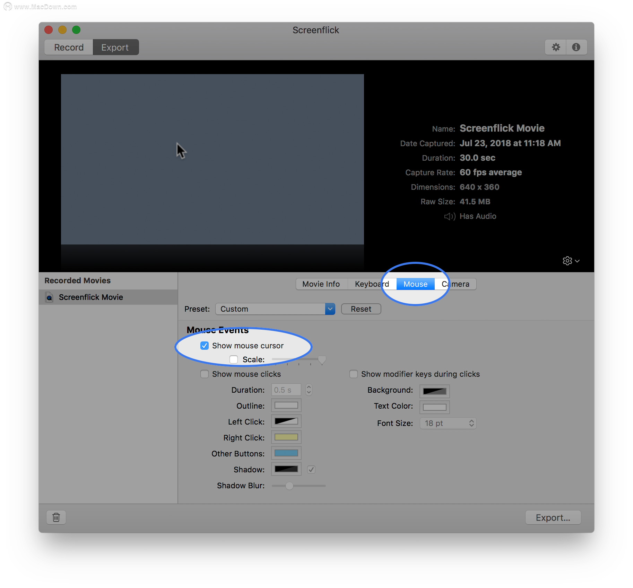Click the green zoom window button
This screenshot has height=588, width=633.
coord(76,30)
